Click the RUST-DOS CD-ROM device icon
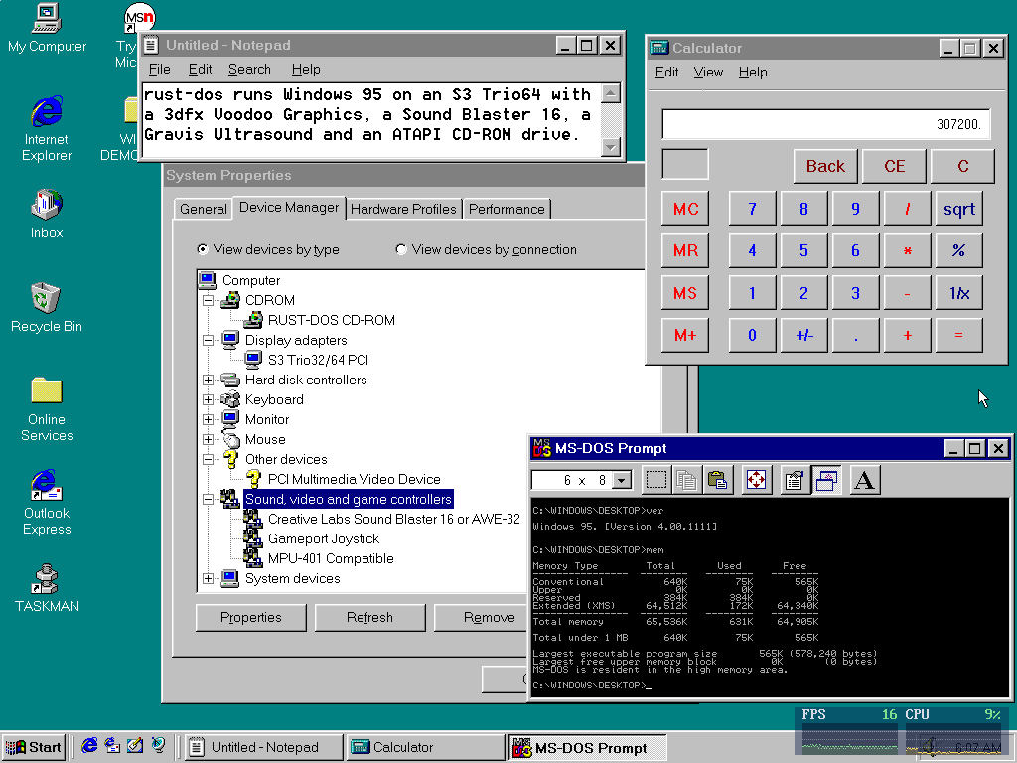This screenshot has width=1017, height=763. pyautogui.click(x=253, y=320)
